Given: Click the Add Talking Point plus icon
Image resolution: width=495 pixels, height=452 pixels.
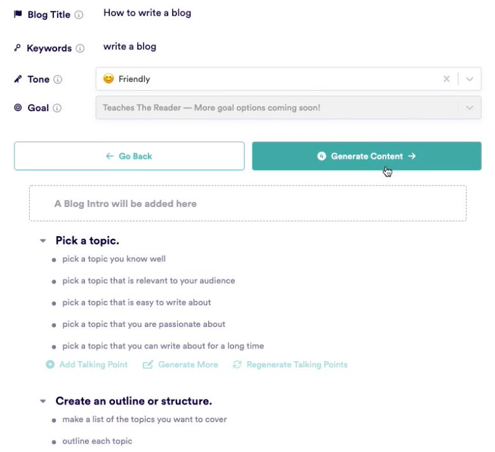Looking at the screenshot, I should [50, 364].
